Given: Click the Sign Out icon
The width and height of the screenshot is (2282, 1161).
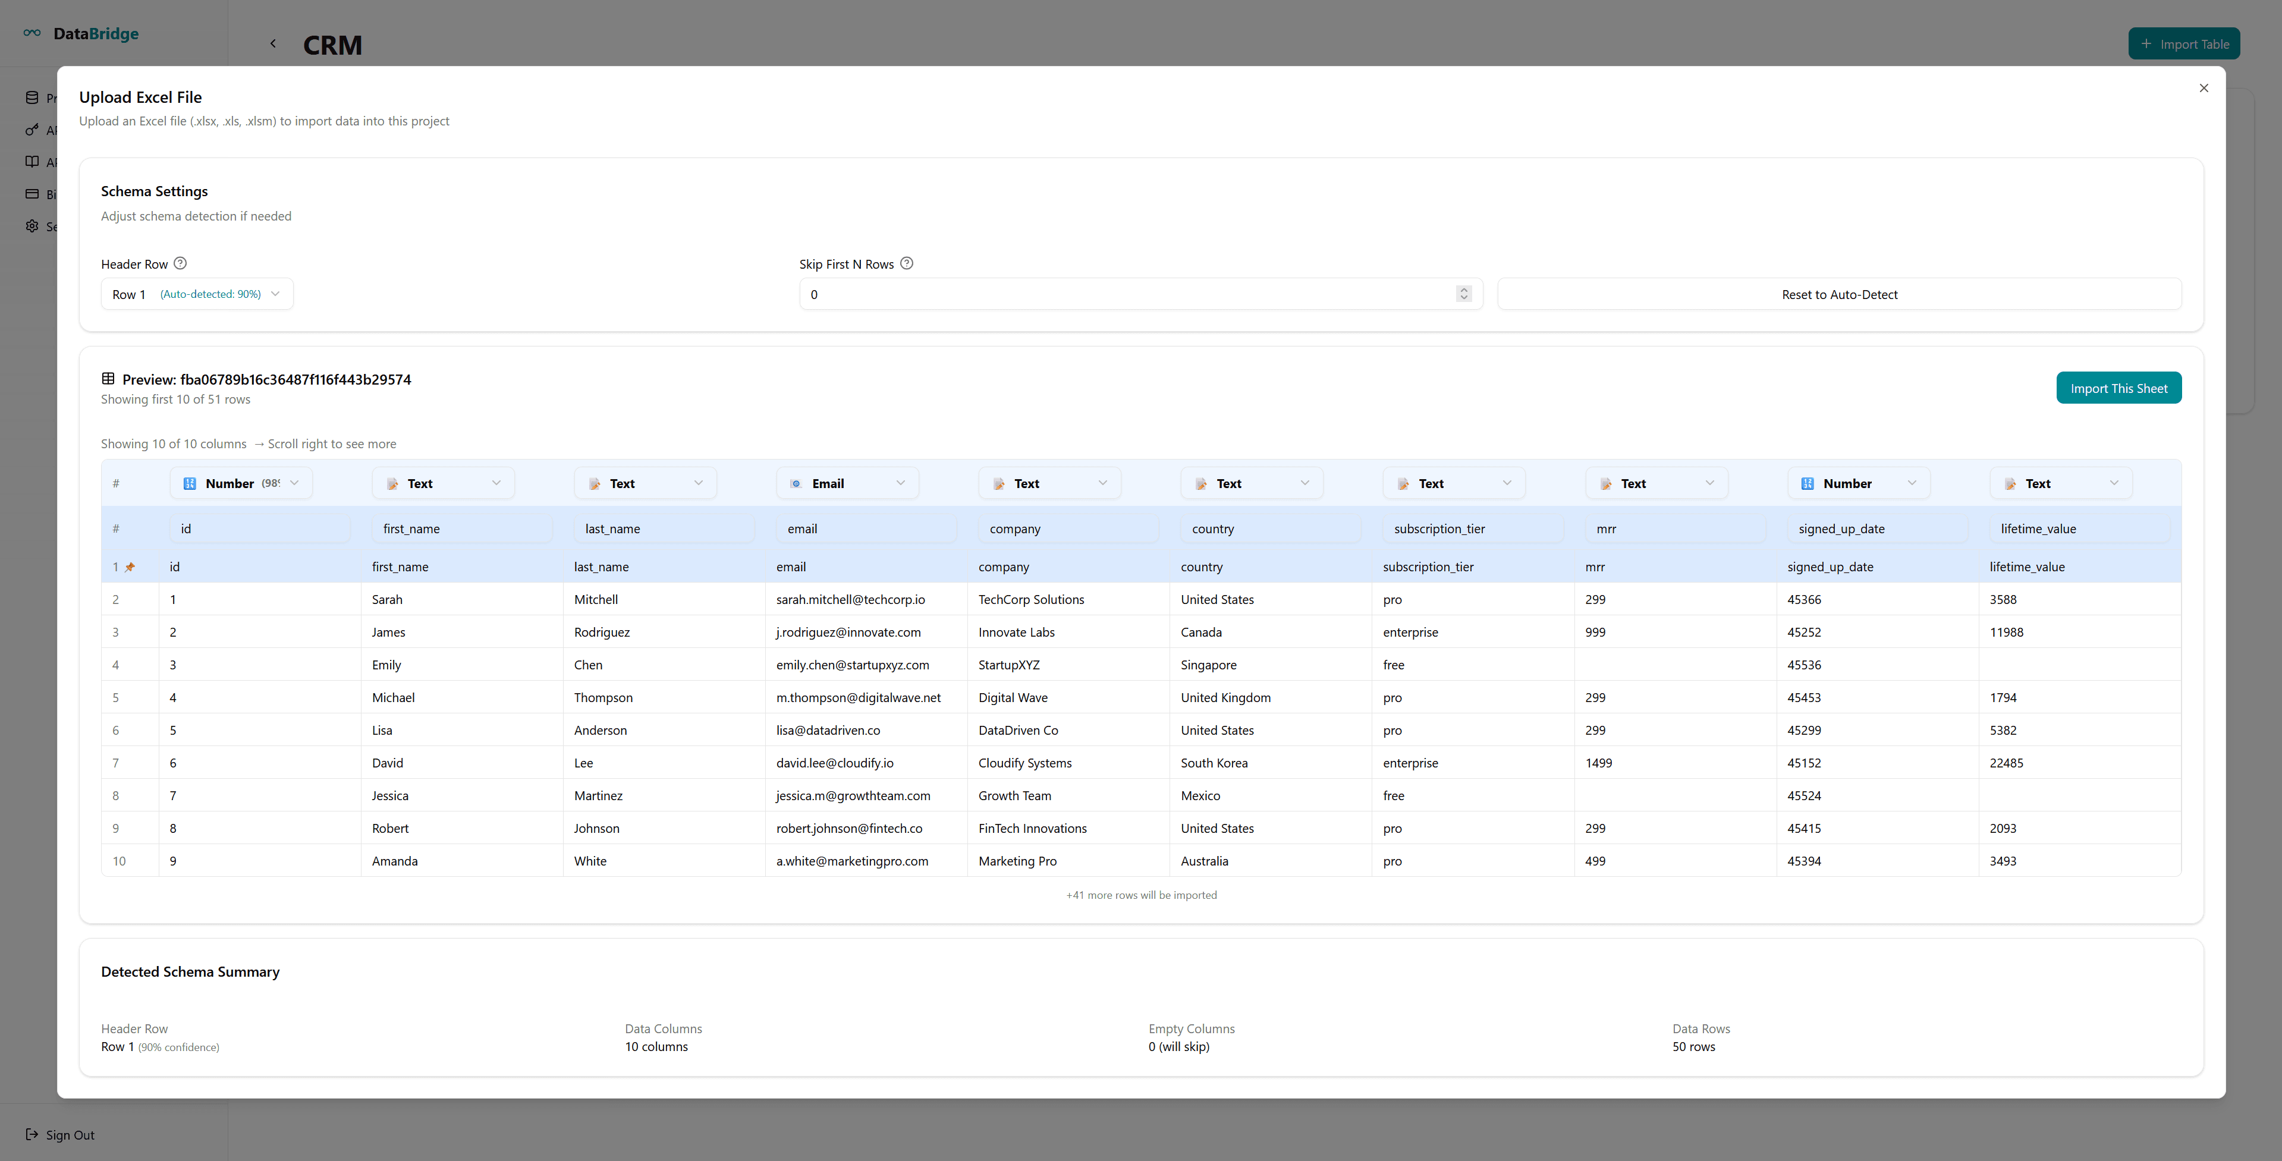Looking at the screenshot, I should tap(32, 1134).
